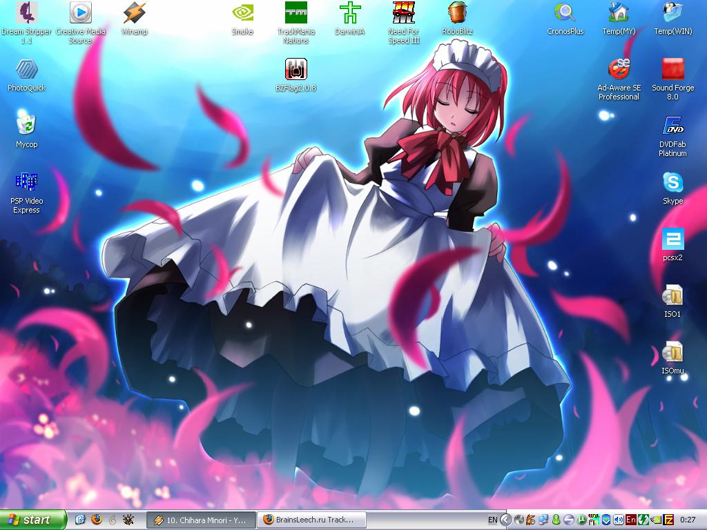This screenshot has height=530, width=707.
Task: Open the Start menu
Action: click(x=33, y=520)
